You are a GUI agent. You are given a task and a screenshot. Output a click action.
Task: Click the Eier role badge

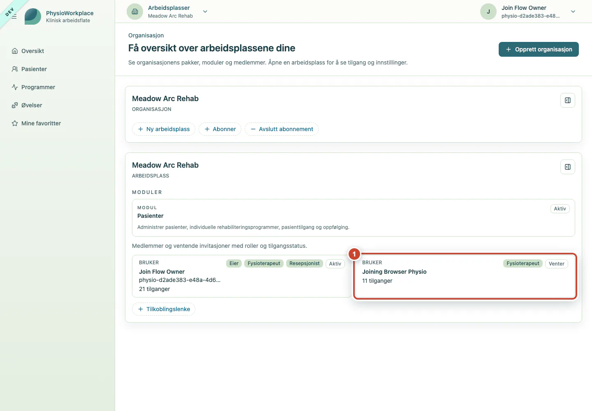234,263
